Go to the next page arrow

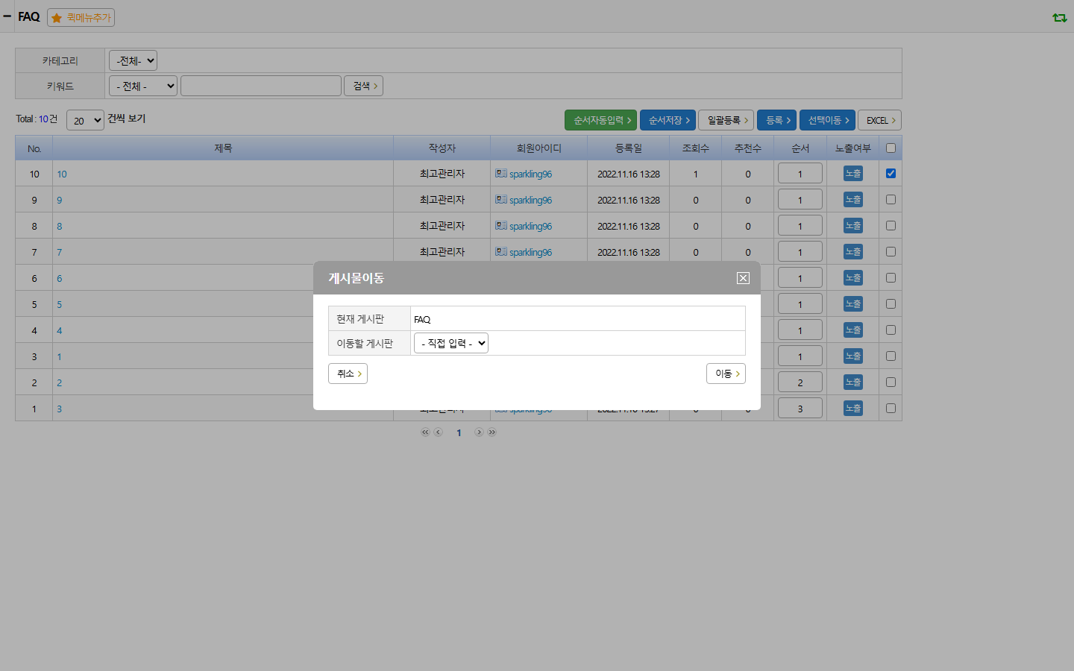(x=479, y=432)
